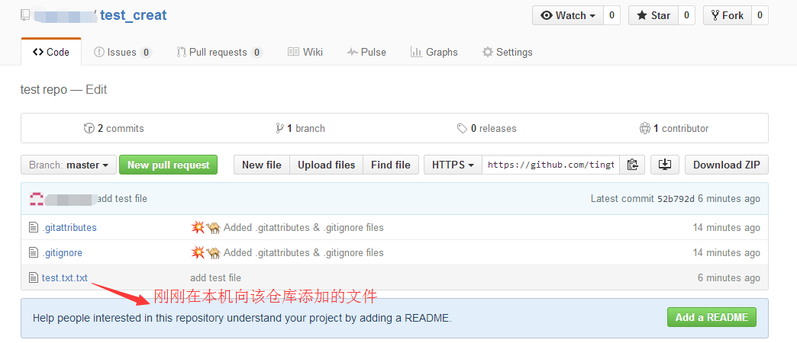Open the Pull requests tab
797x343 pixels.
pos(220,52)
